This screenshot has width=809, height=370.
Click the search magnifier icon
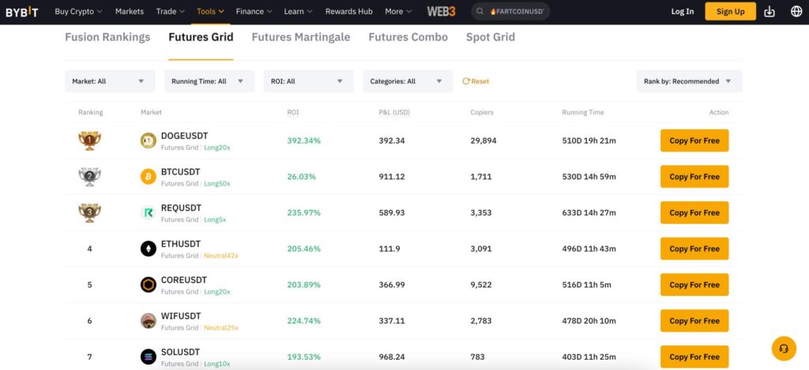pos(480,11)
